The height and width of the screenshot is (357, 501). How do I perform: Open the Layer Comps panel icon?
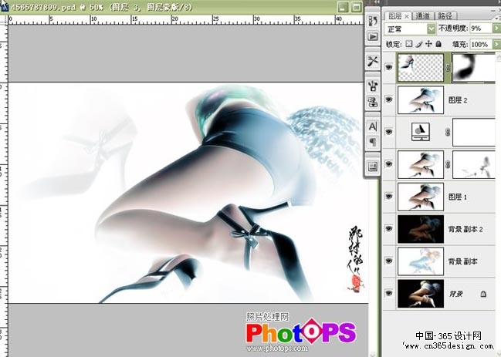tap(373, 167)
